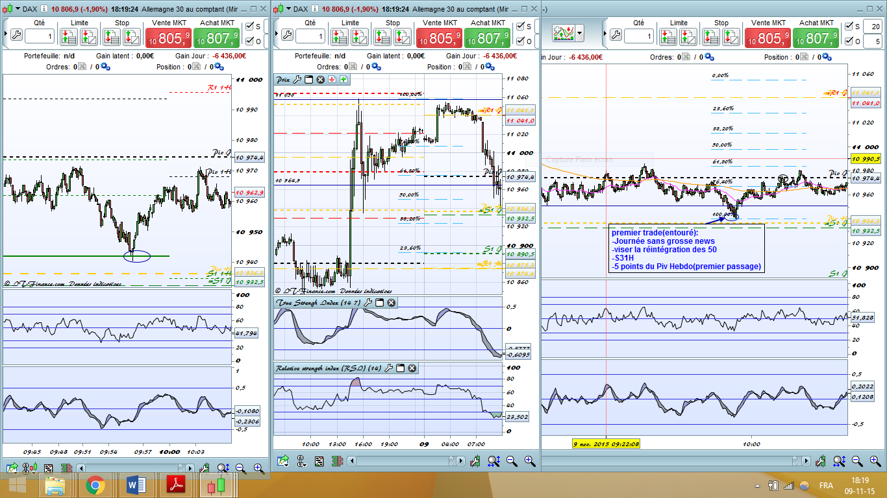Click the horizontal scrollbar under middle chart

tap(403, 461)
